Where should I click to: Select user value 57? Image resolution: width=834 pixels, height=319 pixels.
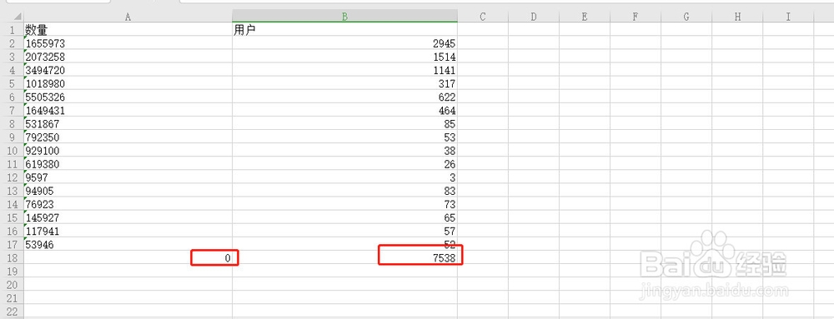tap(344, 231)
